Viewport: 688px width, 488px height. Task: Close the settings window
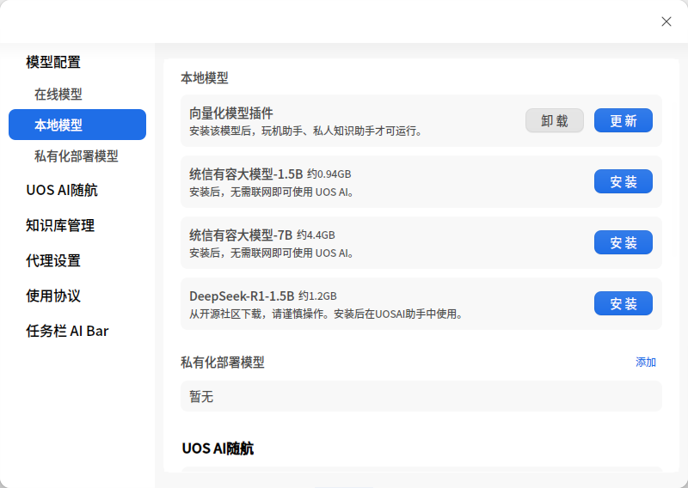pyautogui.click(x=666, y=21)
